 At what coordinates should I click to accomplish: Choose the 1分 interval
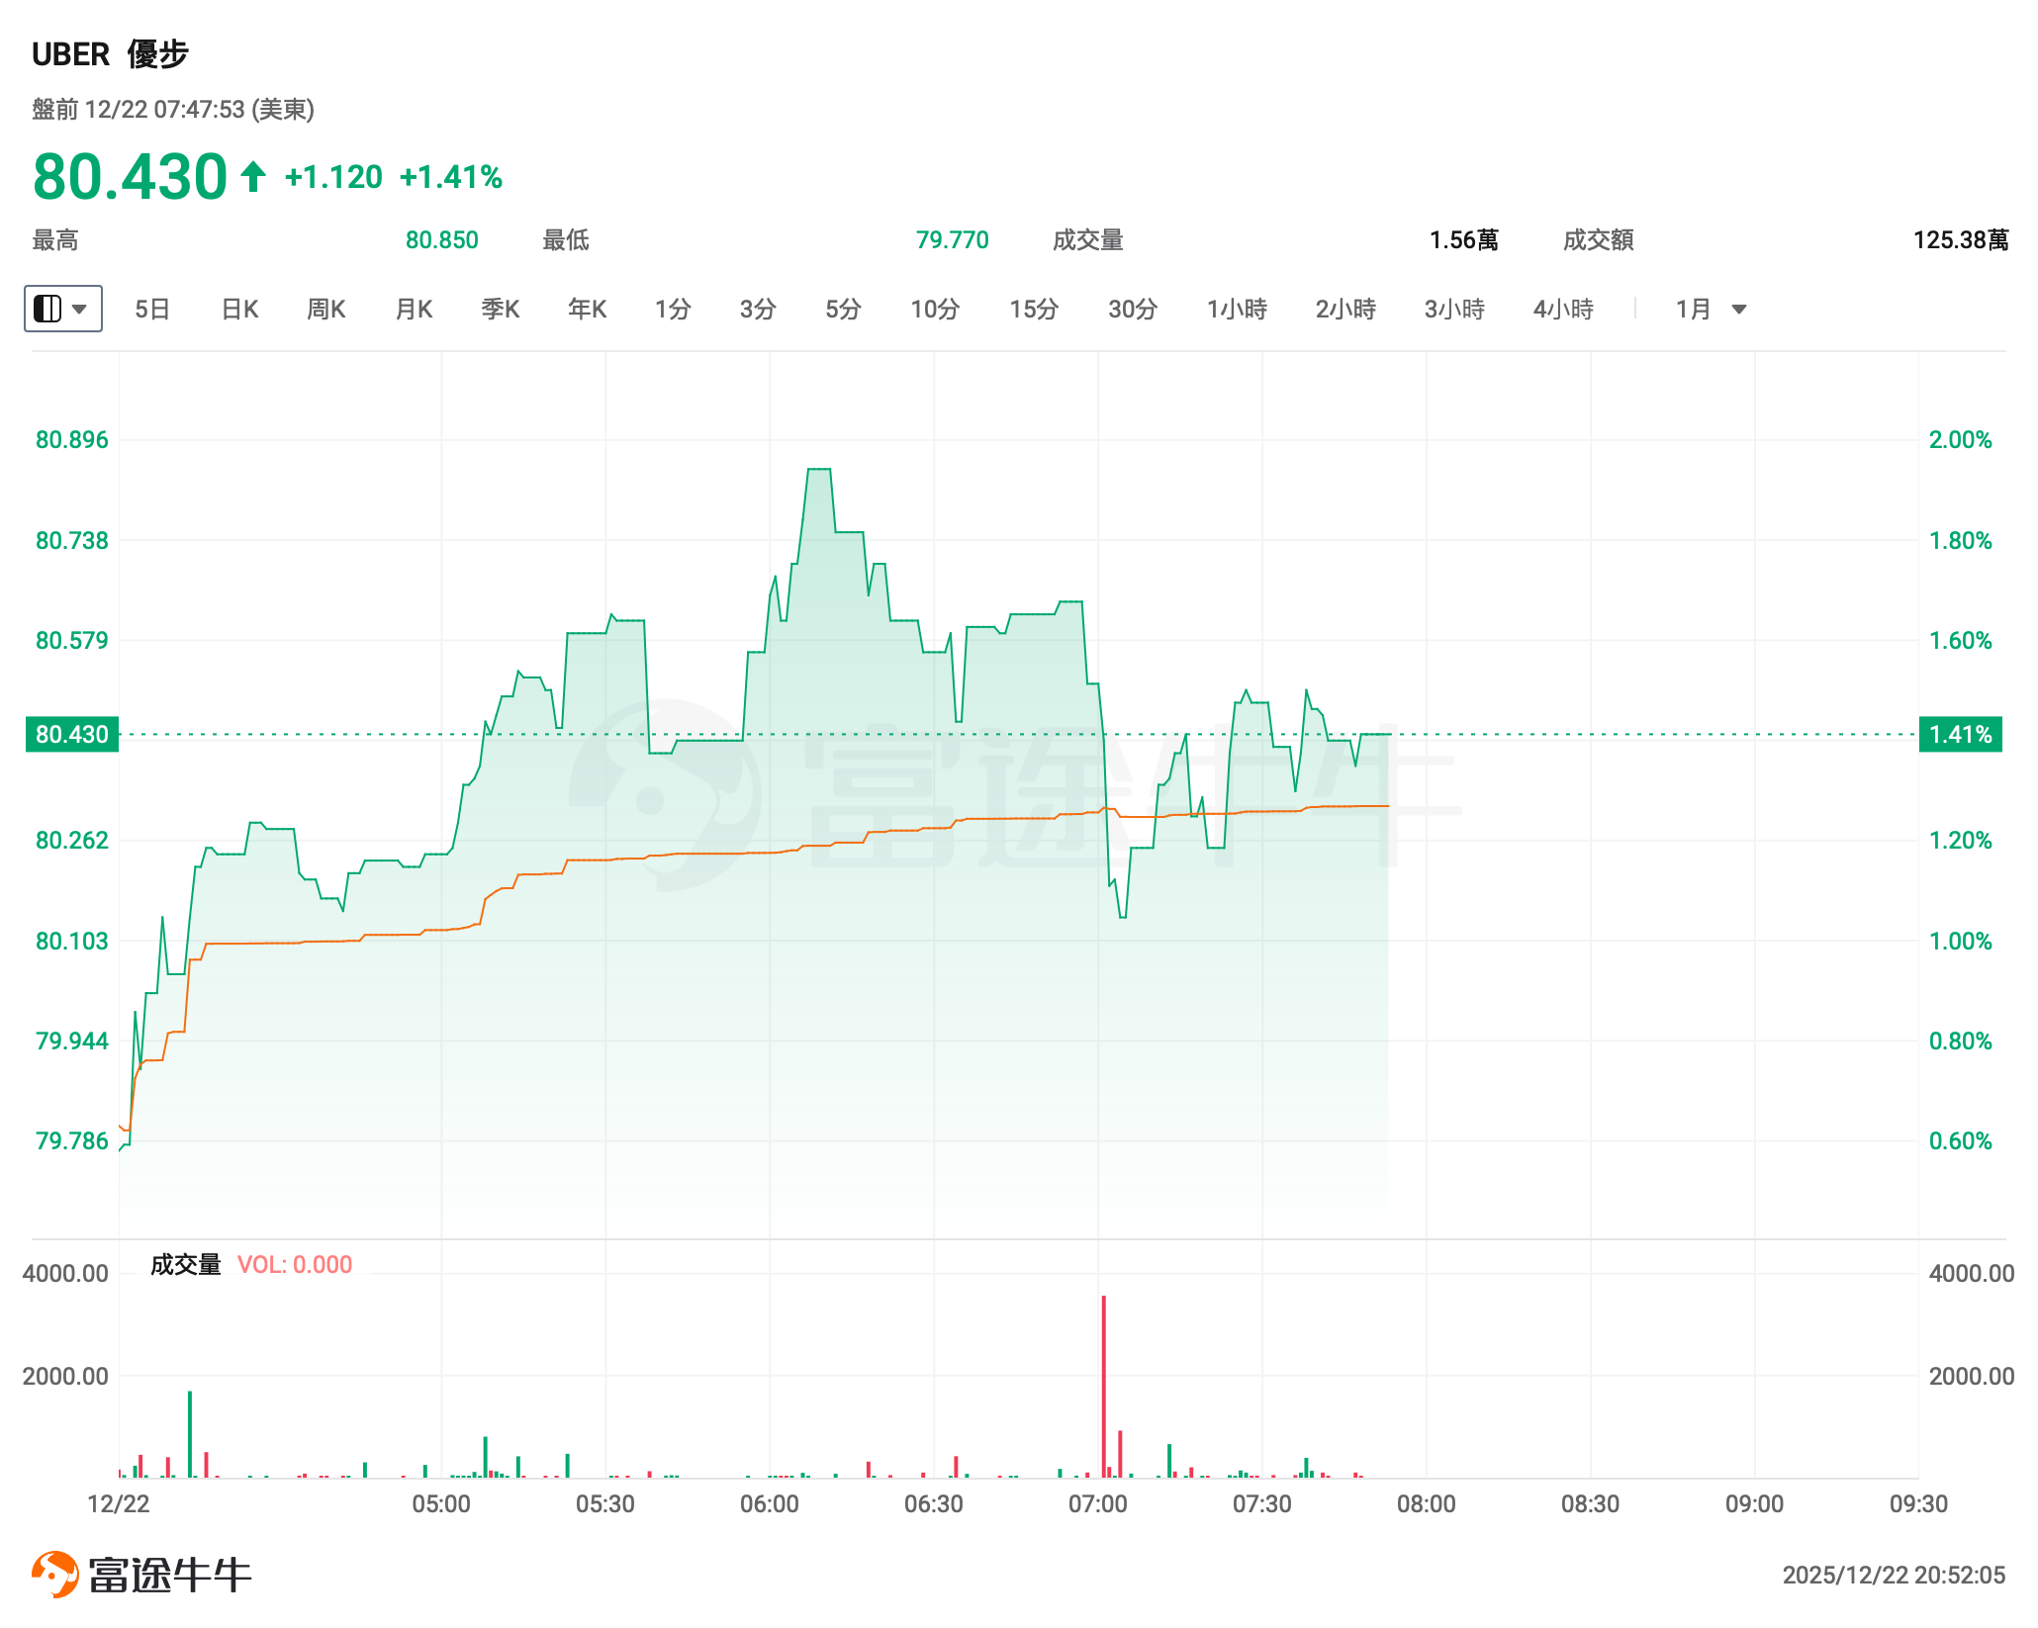pyautogui.click(x=673, y=310)
